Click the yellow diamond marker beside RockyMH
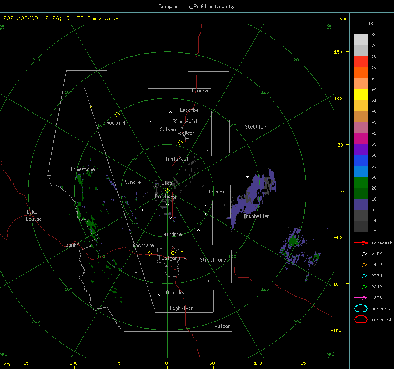This screenshot has width=394, height=369. pyautogui.click(x=117, y=115)
